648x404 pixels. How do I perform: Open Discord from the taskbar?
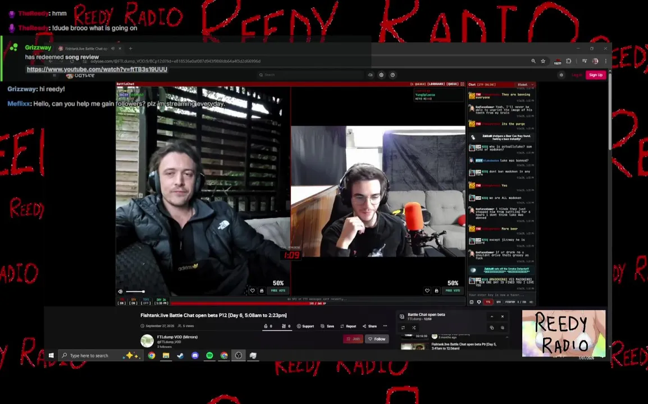tap(195, 355)
